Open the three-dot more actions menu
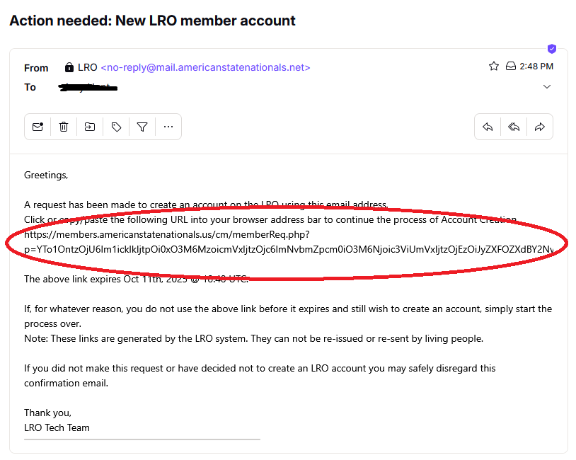 pos(168,127)
